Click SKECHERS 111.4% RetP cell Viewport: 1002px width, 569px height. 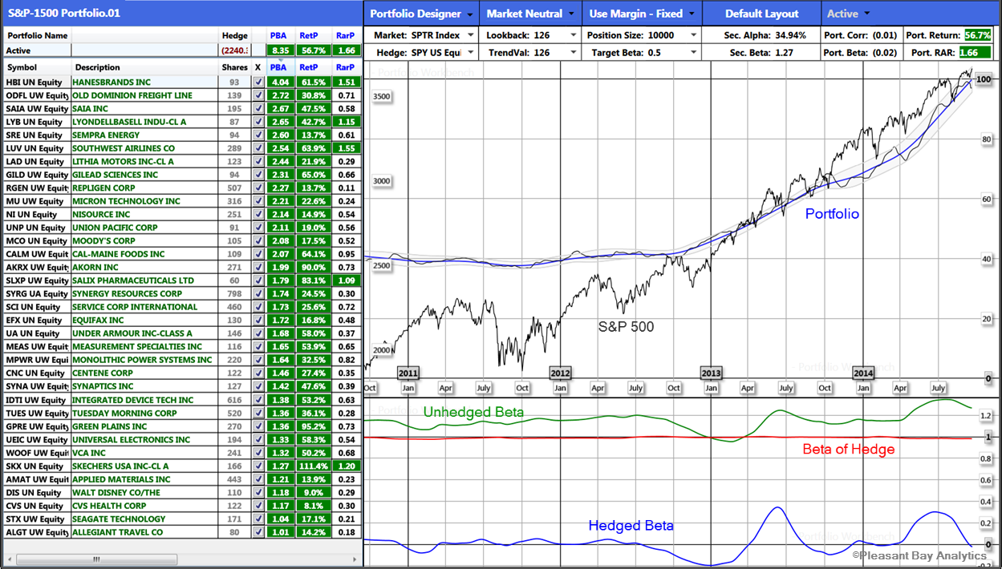point(313,466)
